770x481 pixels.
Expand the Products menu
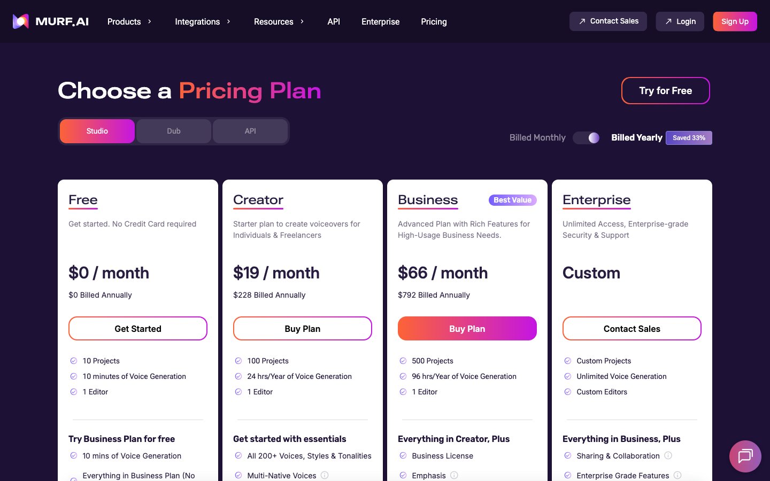[x=129, y=21]
